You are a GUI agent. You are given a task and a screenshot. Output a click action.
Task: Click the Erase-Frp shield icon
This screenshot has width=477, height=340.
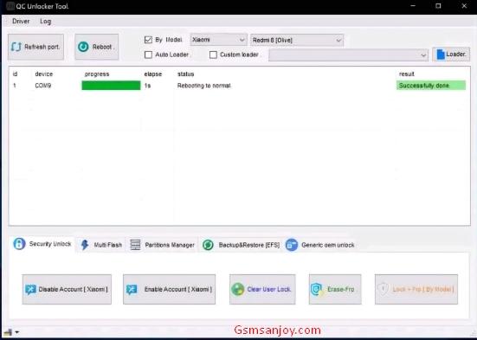317,289
